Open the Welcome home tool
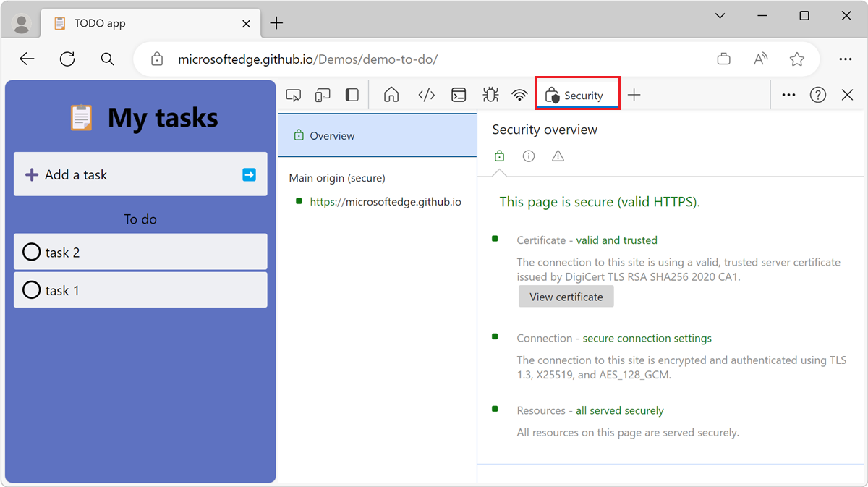868x487 pixels. pos(391,95)
